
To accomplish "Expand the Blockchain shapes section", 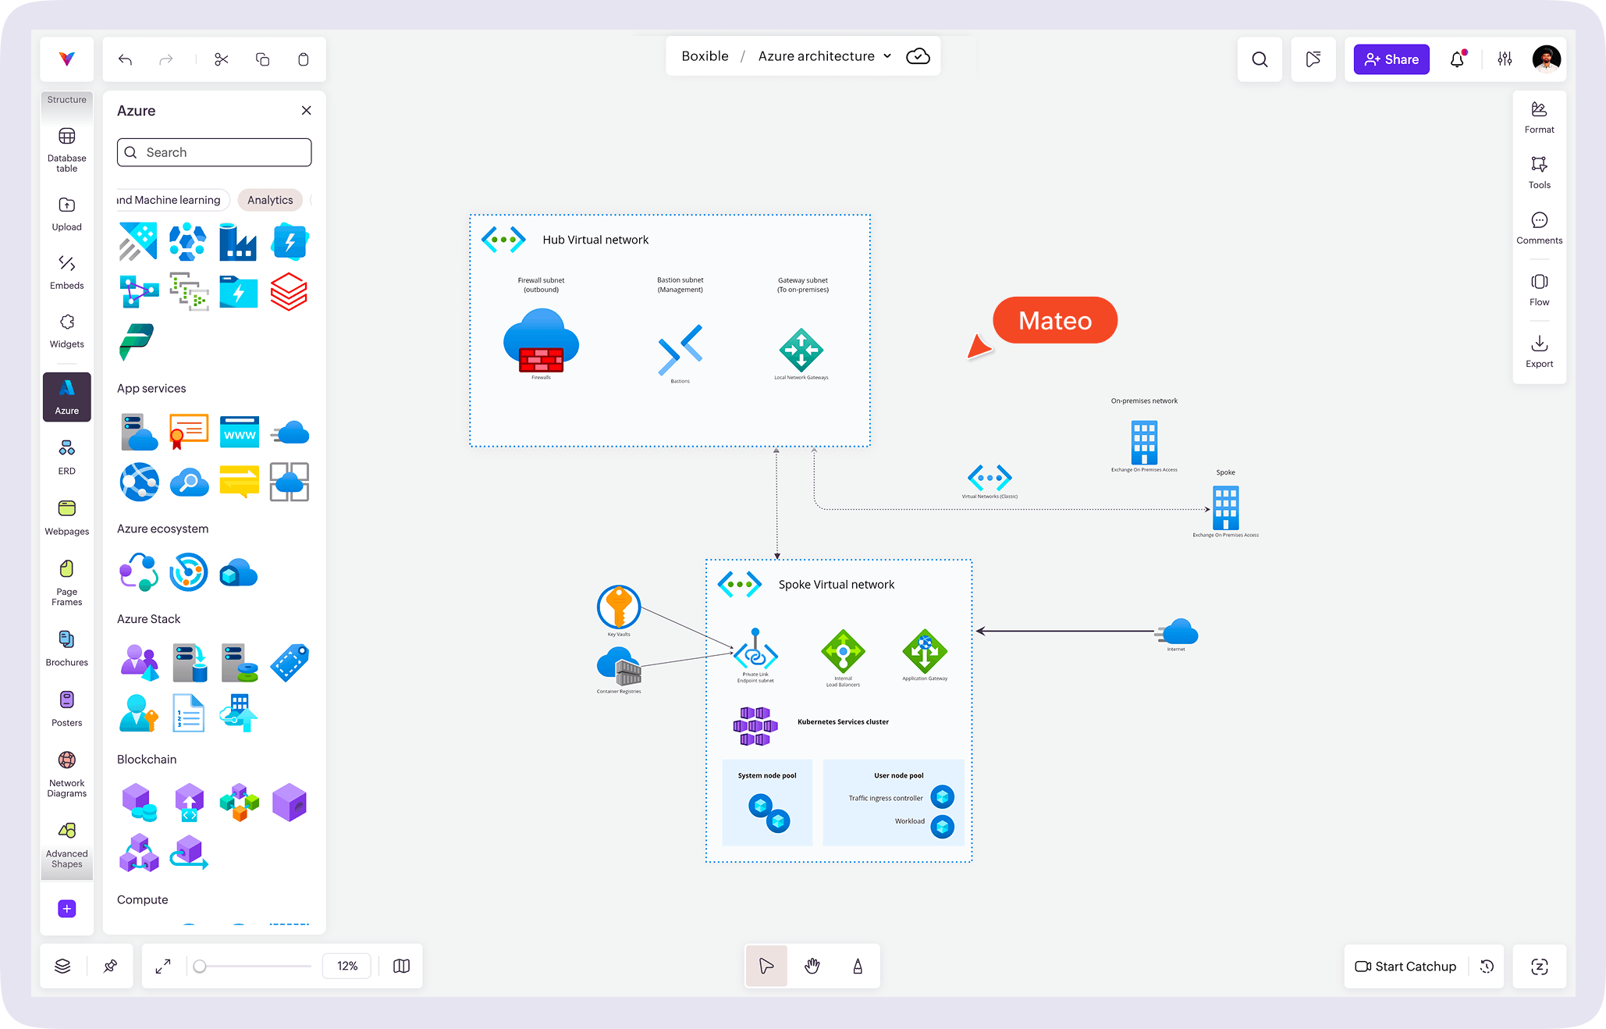I will 147,758.
